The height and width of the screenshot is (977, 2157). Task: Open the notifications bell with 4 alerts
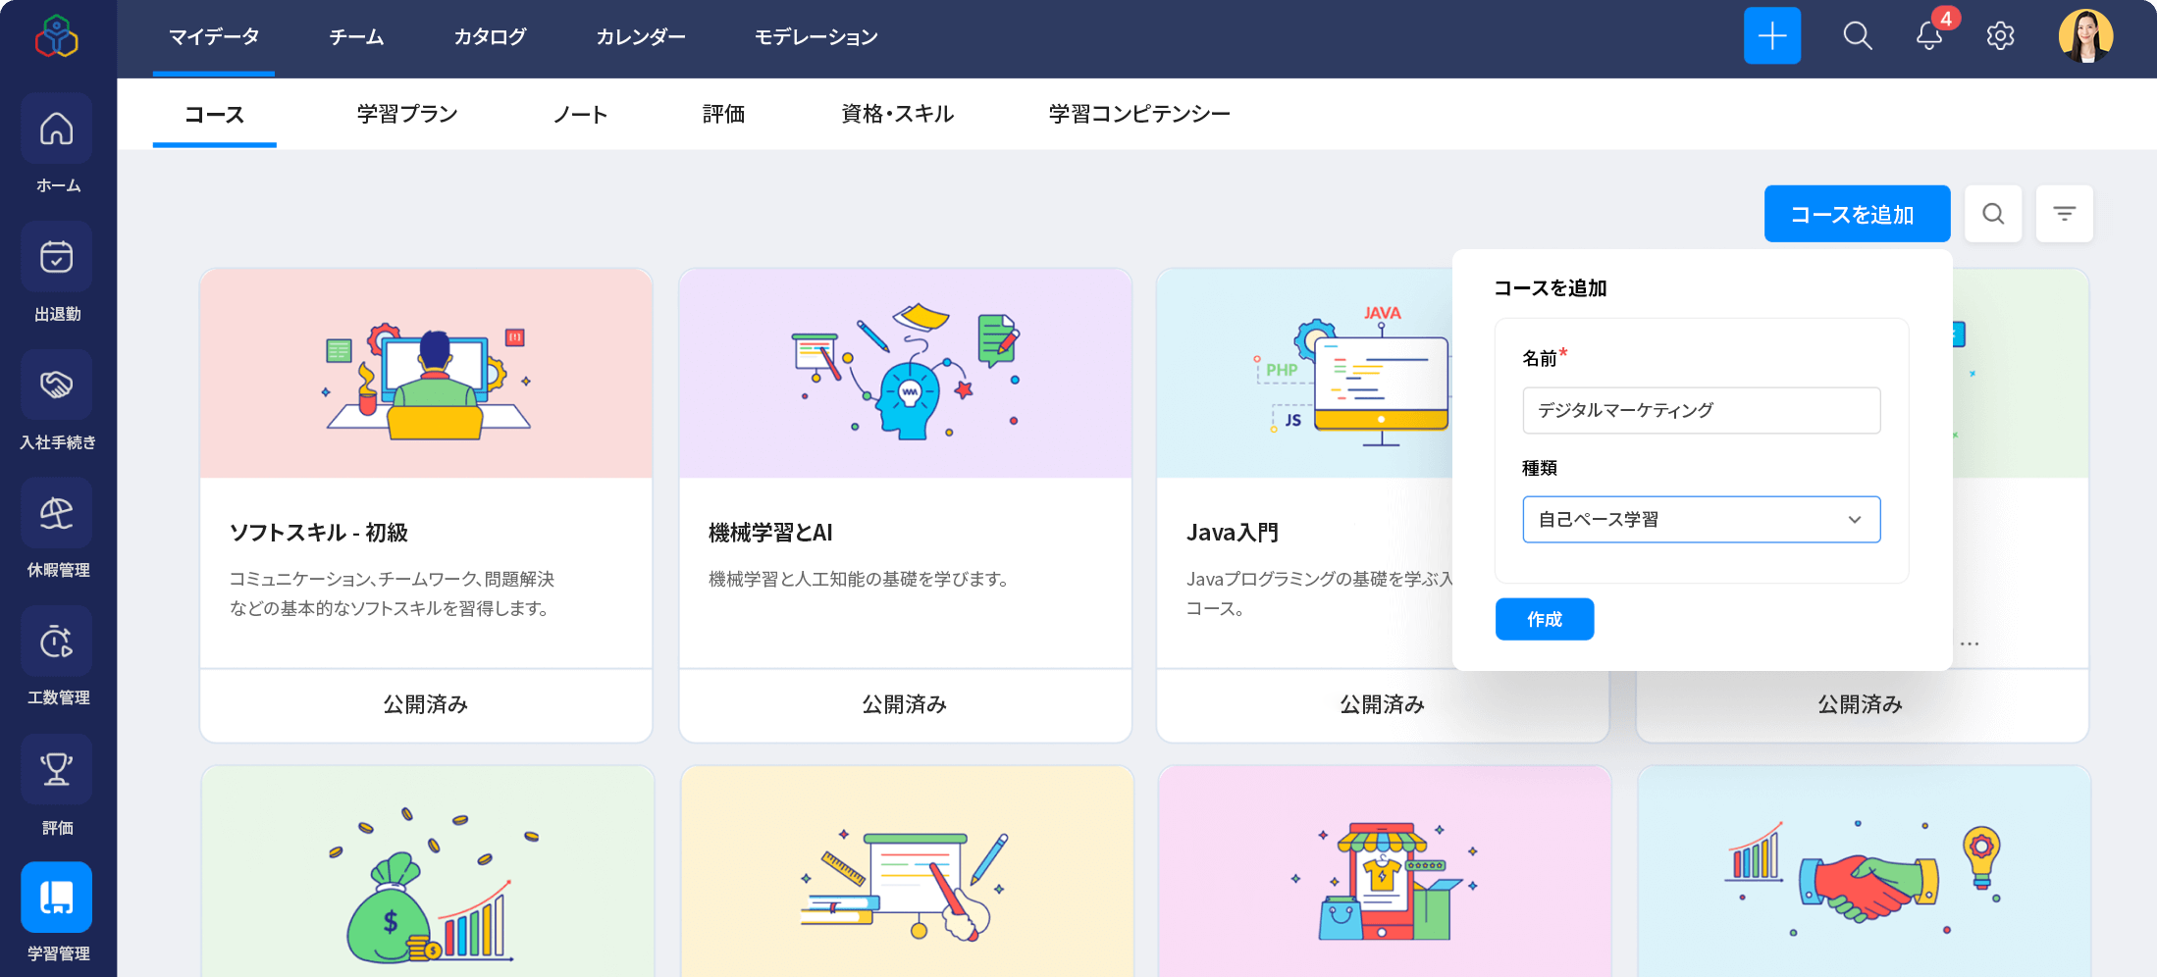click(x=1929, y=38)
